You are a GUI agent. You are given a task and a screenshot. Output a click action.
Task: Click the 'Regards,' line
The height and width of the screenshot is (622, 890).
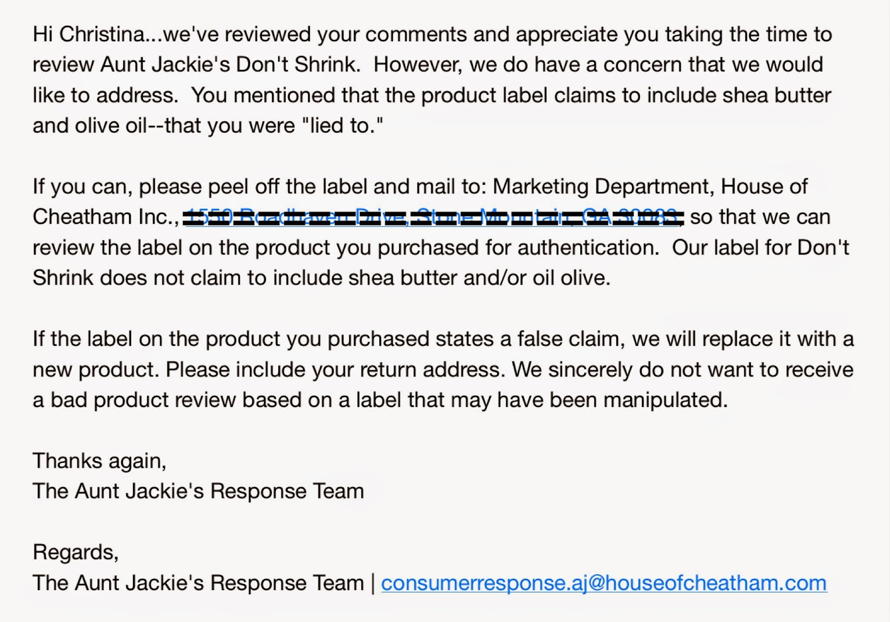[x=76, y=552]
